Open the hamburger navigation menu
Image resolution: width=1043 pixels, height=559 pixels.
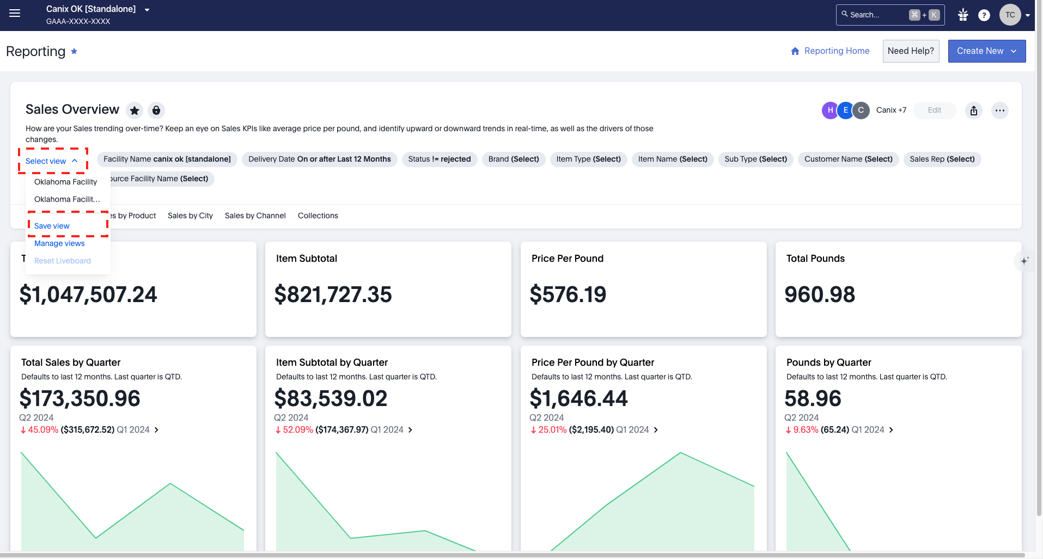[x=15, y=13]
